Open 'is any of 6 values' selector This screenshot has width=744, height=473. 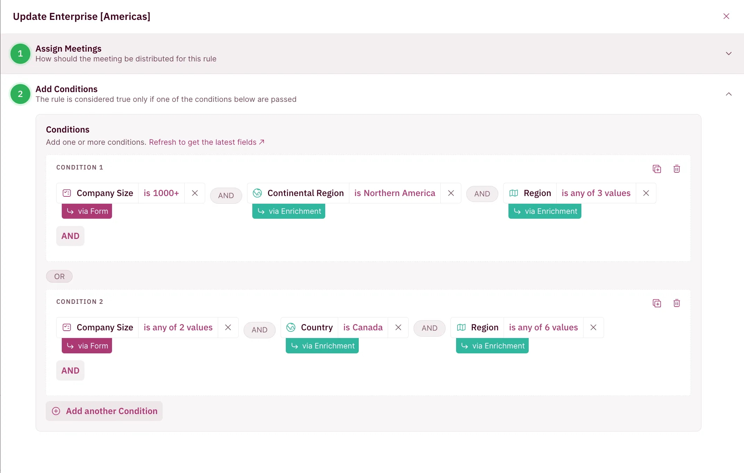(543, 327)
